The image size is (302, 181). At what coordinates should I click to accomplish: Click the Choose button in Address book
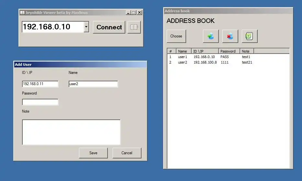[176, 36]
